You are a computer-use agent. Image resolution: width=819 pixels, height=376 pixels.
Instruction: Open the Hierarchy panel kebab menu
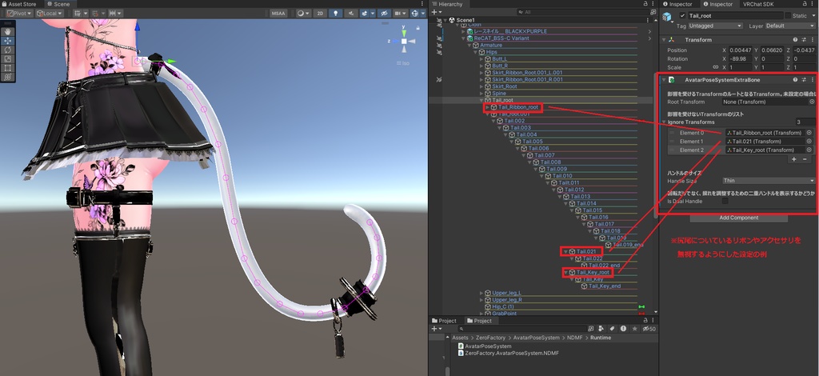coord(653,4)
